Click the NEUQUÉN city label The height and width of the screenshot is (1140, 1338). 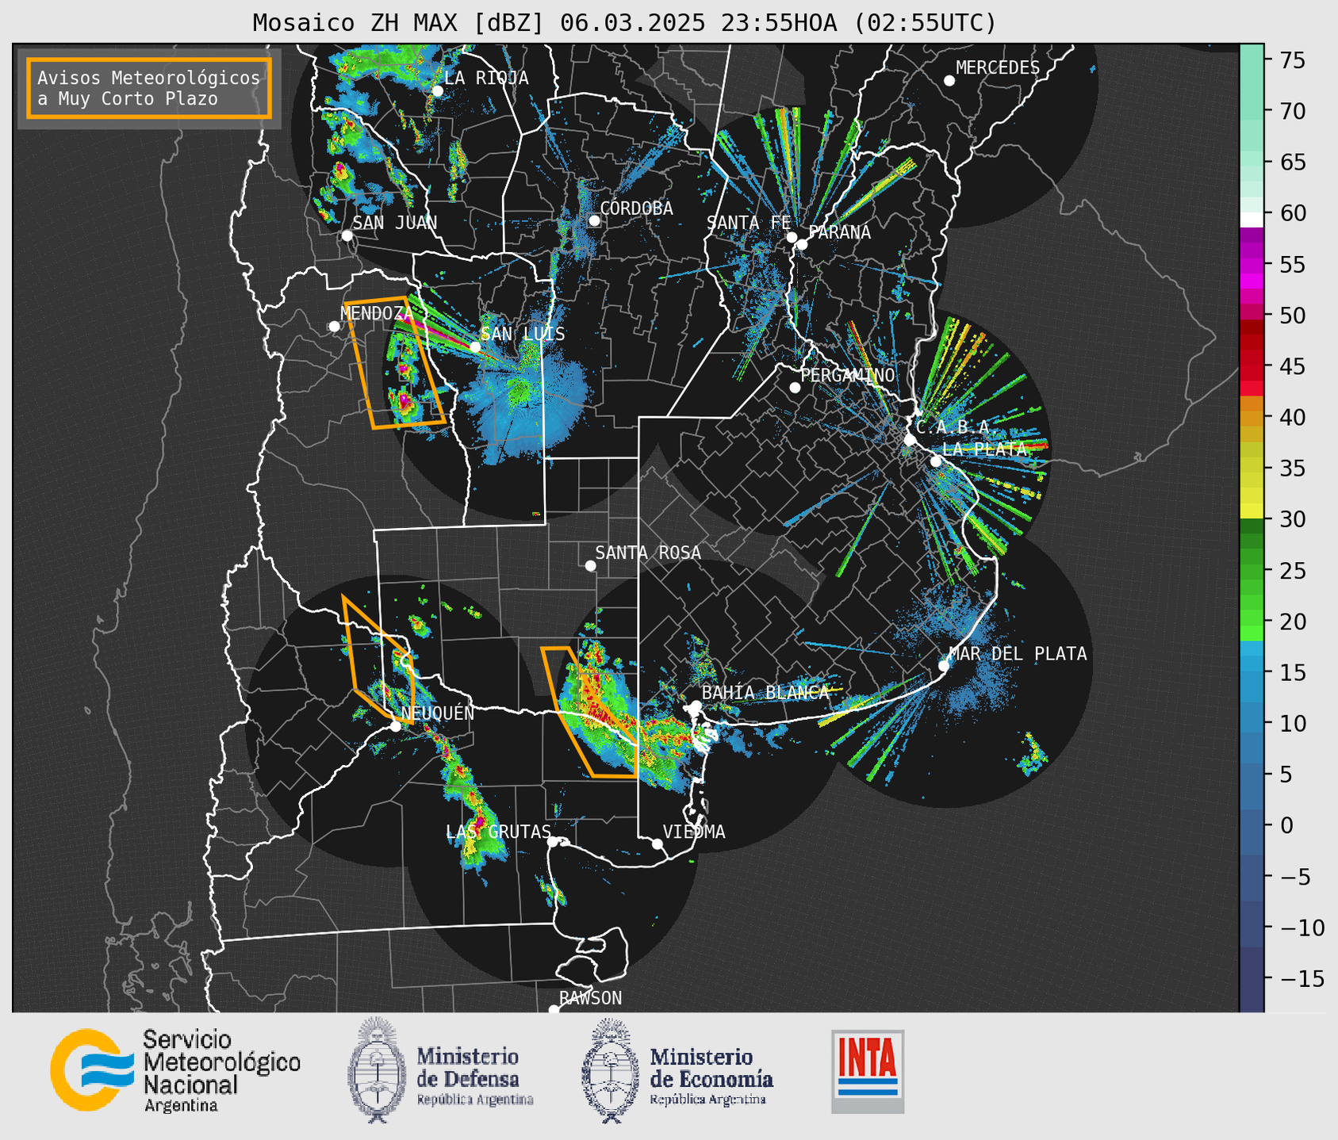438,713
